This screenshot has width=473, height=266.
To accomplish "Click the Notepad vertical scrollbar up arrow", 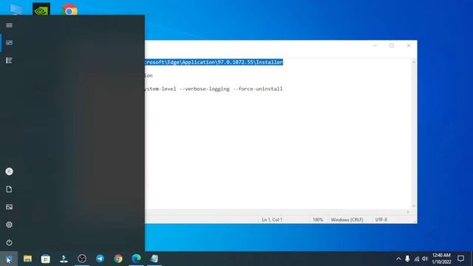I will click(414, 62).
